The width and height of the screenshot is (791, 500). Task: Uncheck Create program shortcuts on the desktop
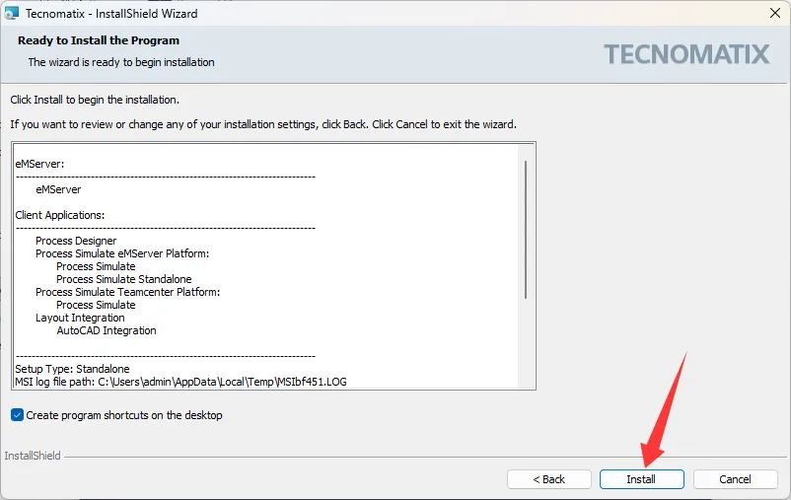coord(17,415)
